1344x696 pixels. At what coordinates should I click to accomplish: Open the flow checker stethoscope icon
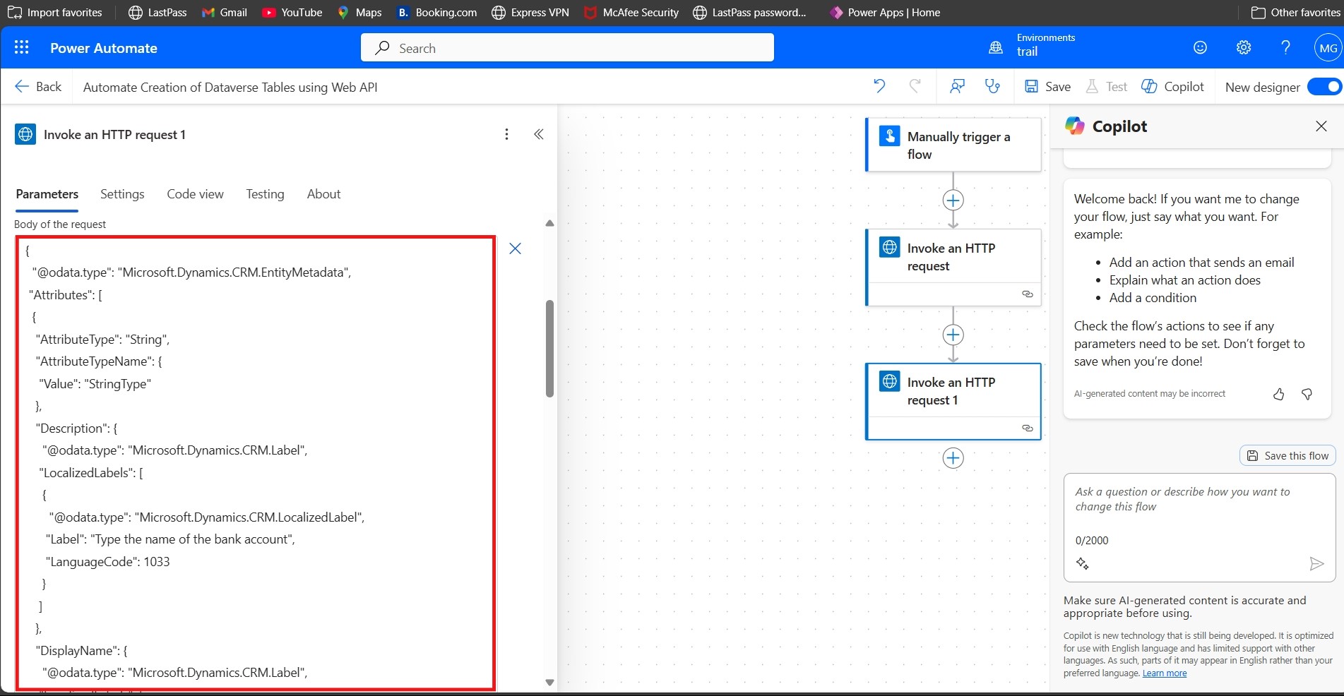(992, 86)
